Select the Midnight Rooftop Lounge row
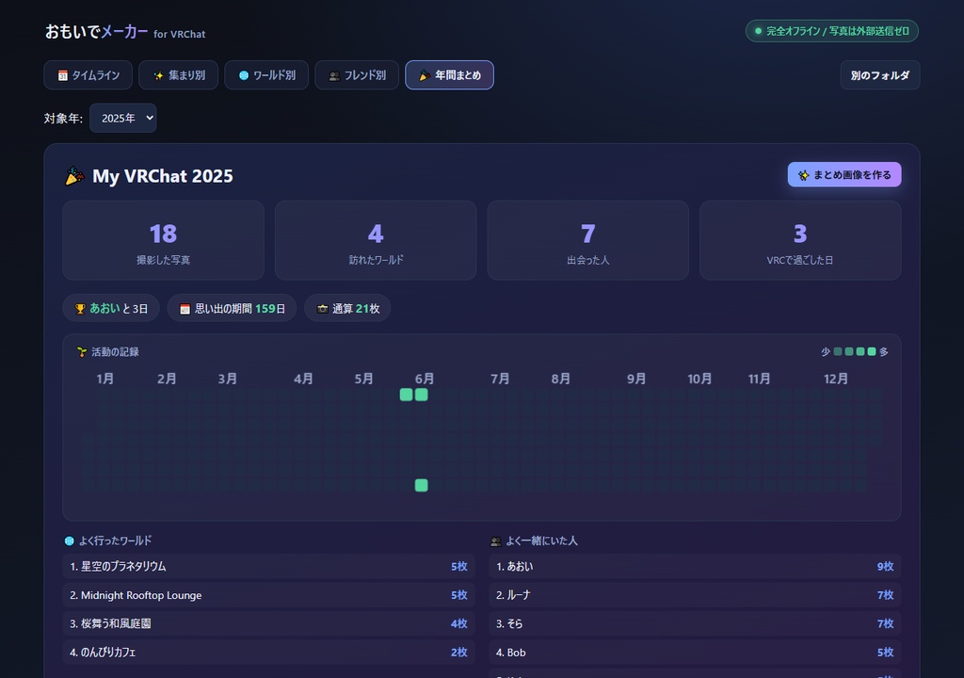 (x=268, y=595)
